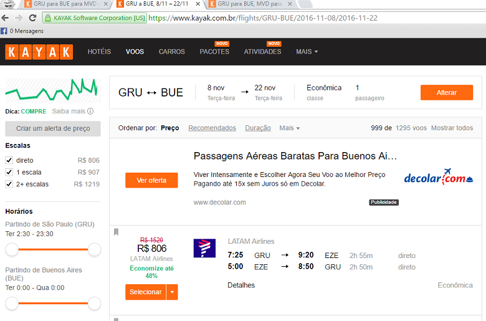The image size is (486, 321).
Task: Click the Publicidade ad badge
Action: point(384,202)
